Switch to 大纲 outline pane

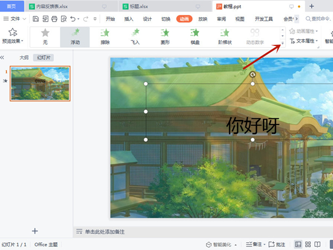(x=23, y=57)
